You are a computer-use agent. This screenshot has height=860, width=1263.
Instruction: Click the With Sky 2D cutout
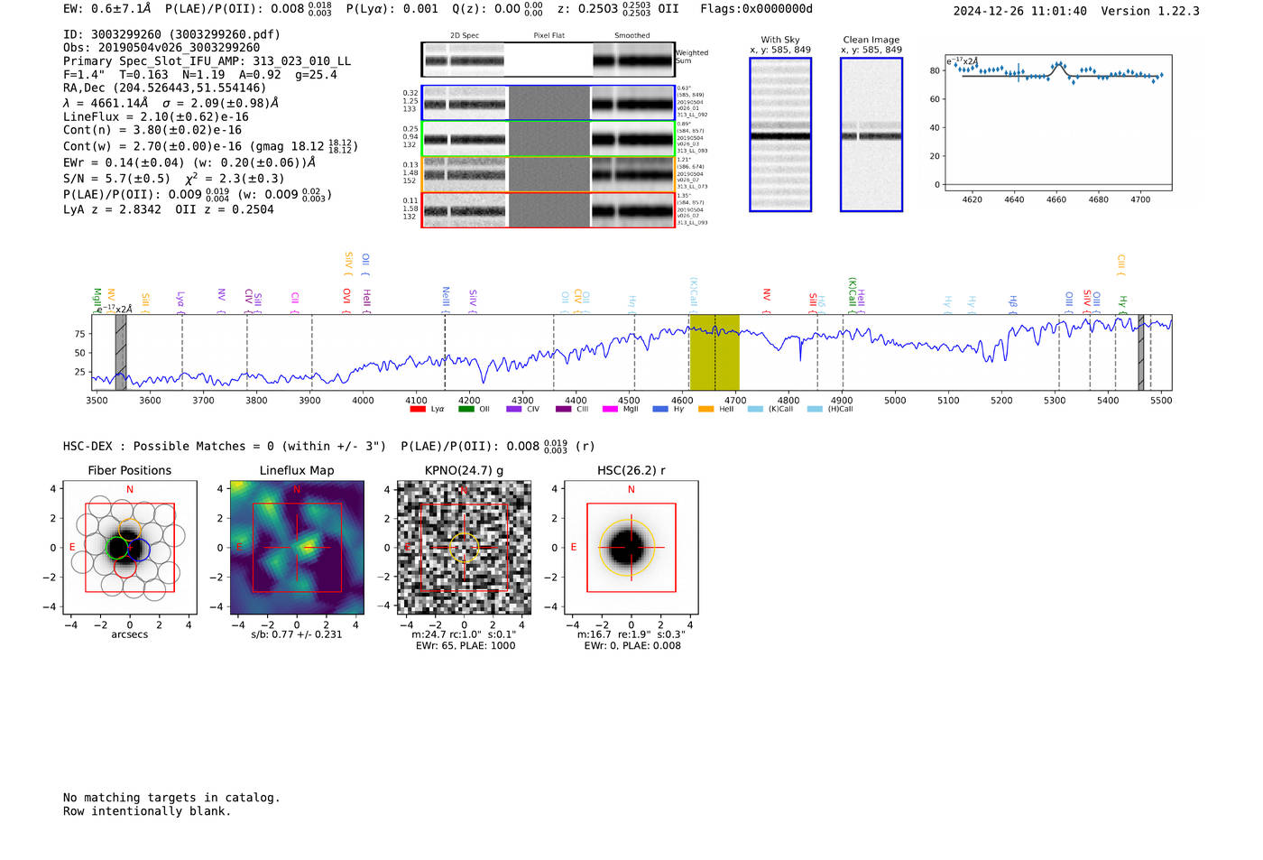780,134
